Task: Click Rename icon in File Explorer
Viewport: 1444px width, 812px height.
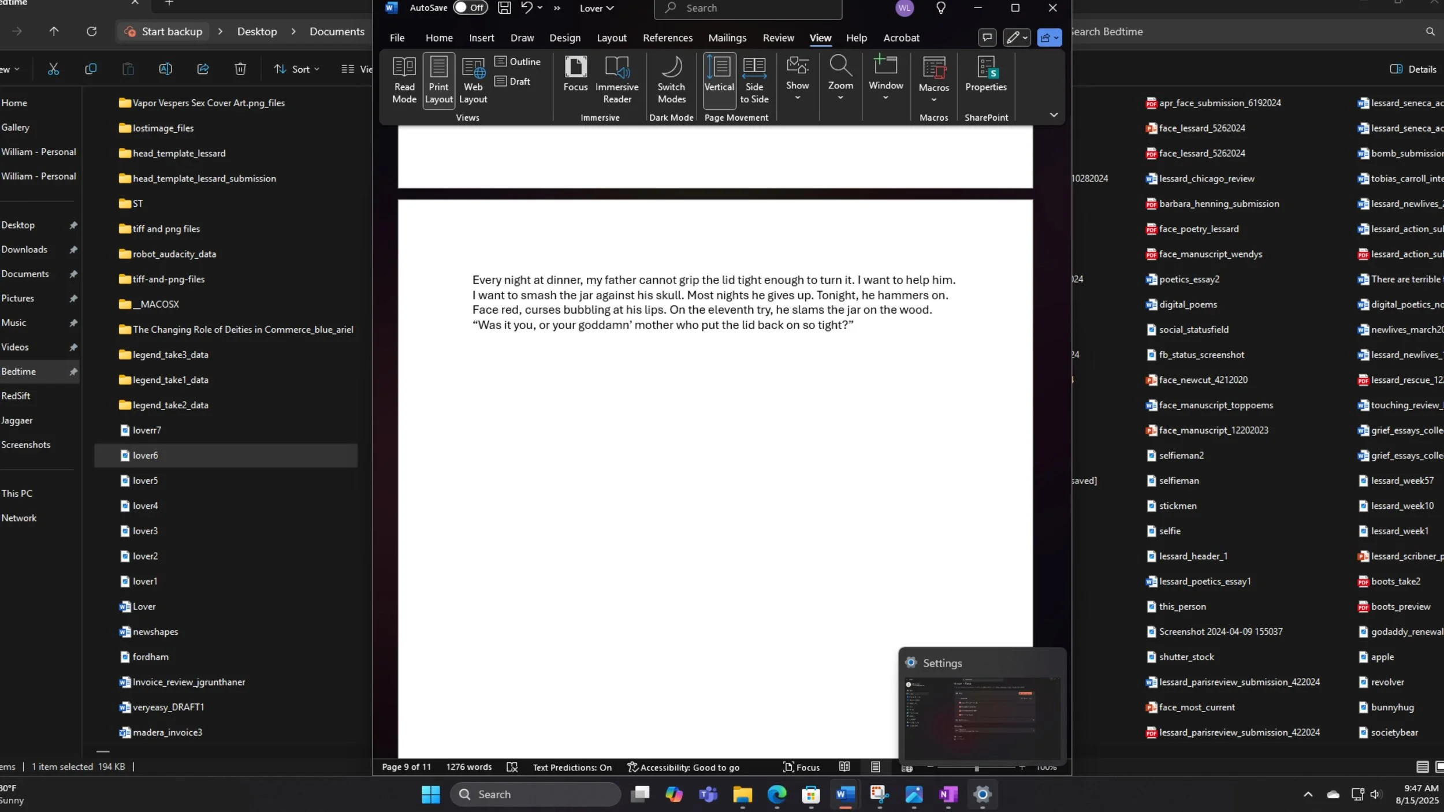Action: coord(165,69)
